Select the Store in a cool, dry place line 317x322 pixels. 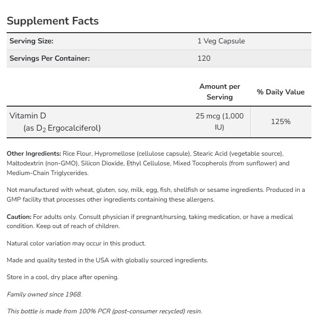point(62,277)
